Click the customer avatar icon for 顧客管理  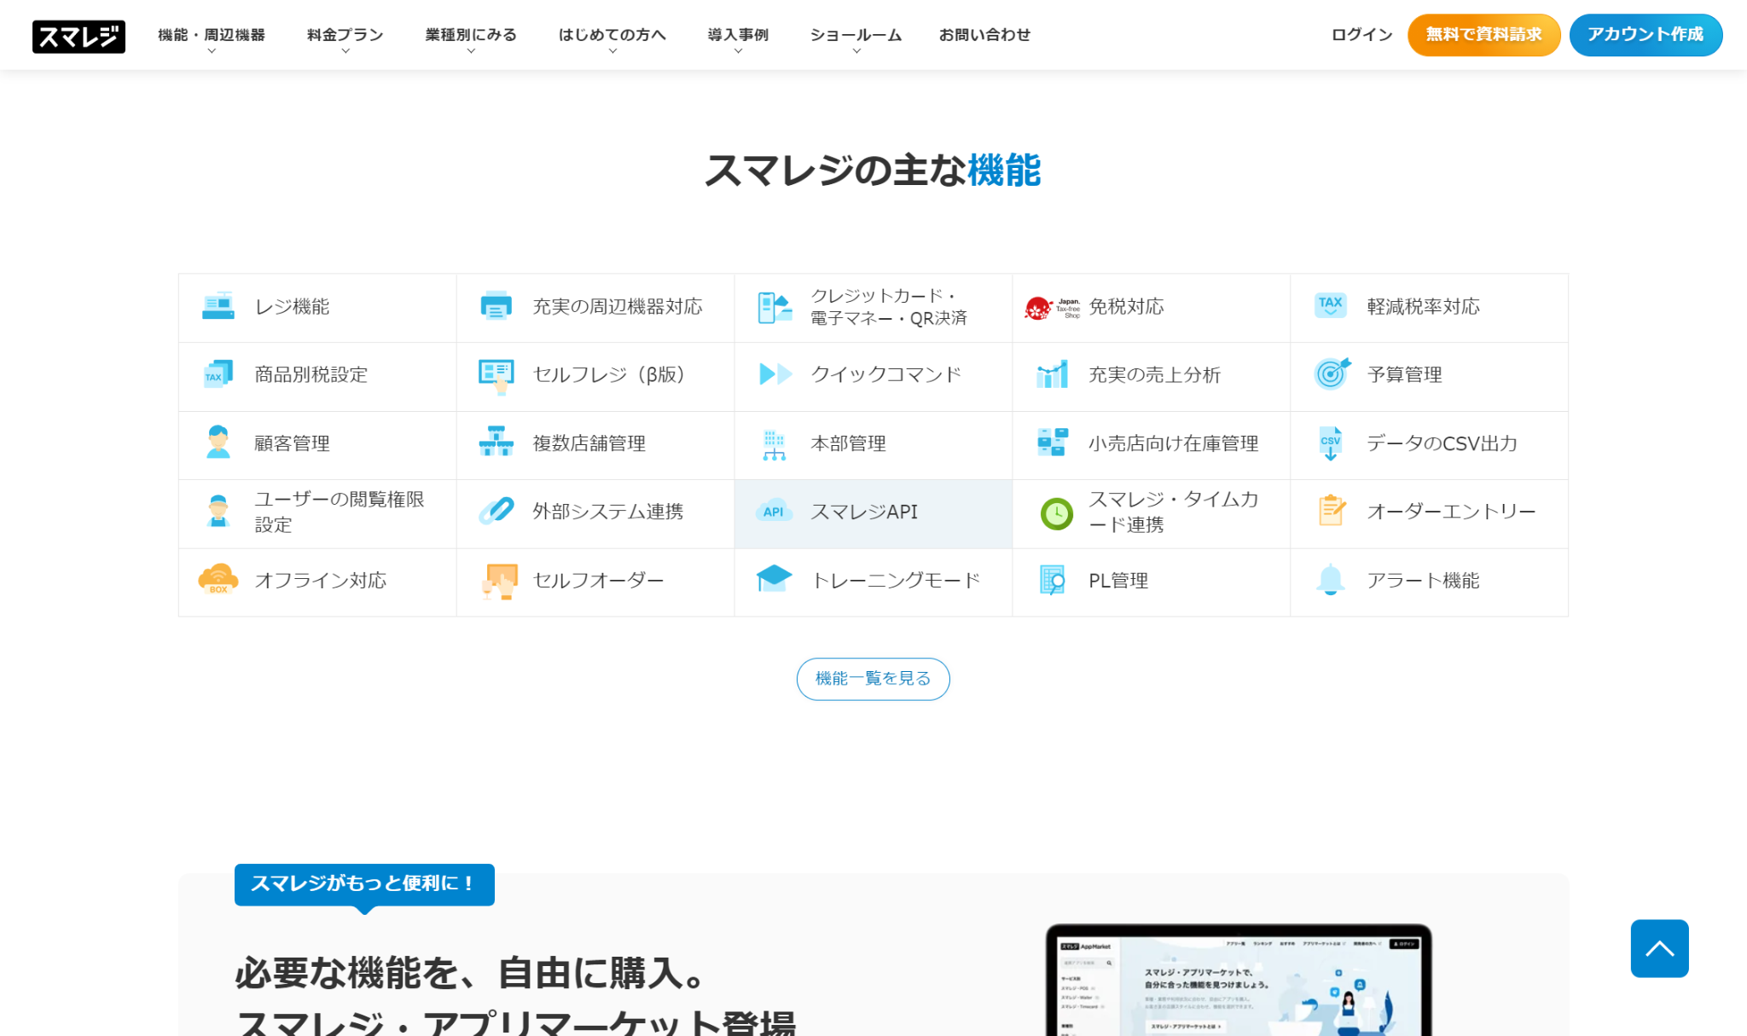[218, 443]
